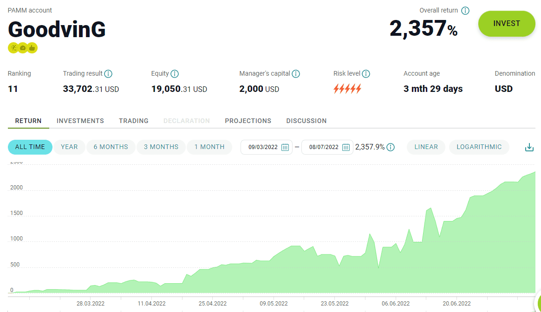Click 20.06.2022 label on chart axis
This screenshot has height=312, width=541.
coord(457,304)
